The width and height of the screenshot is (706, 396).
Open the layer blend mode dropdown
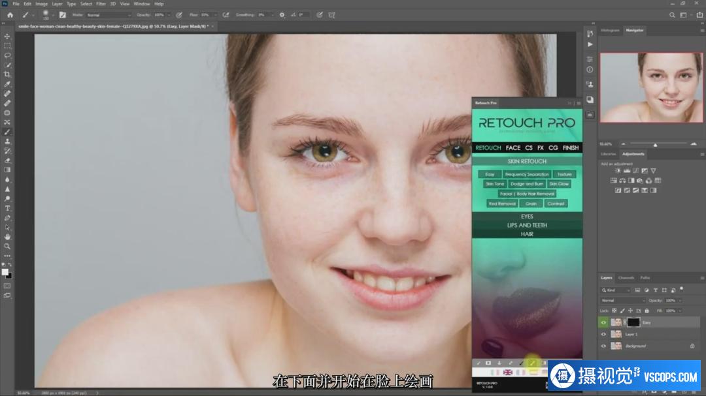[x=623, y=300]
